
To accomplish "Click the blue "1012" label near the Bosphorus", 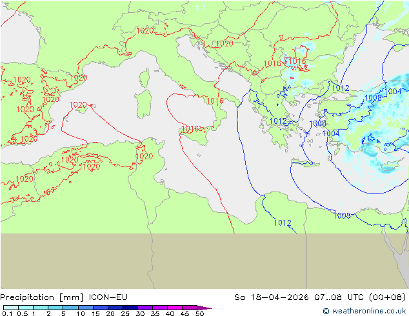I will click(341, 88).
